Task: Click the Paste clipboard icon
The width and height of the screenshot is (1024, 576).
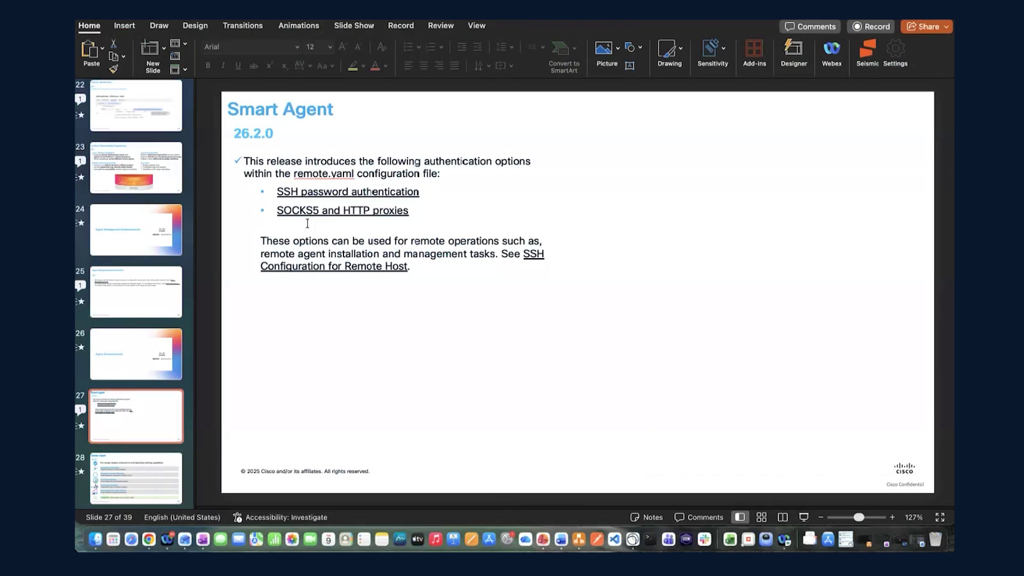Action: (x=89, y=49)
